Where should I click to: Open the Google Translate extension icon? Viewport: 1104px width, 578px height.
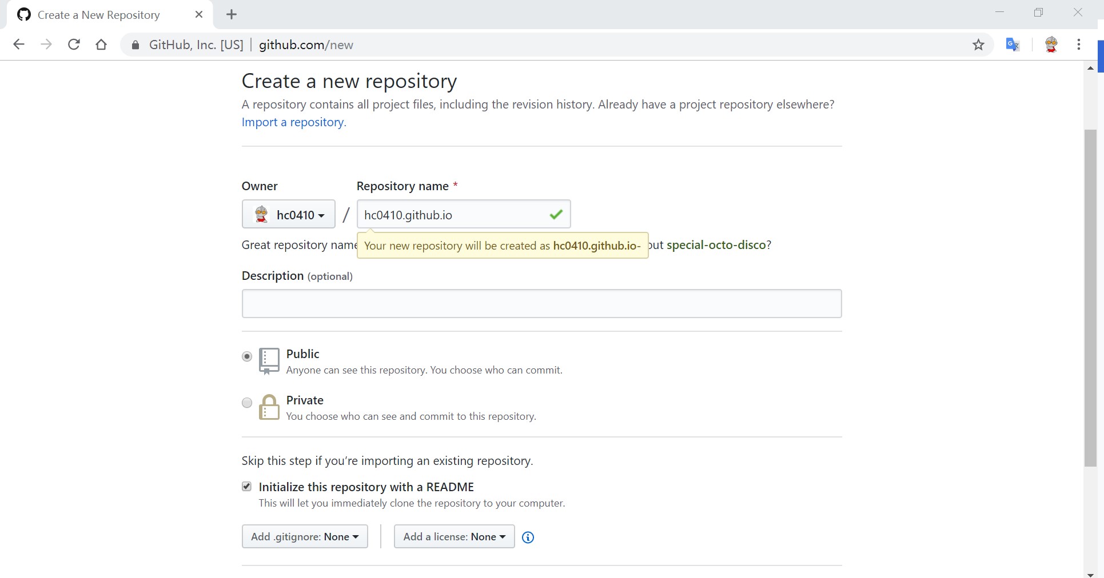(x=1013, y=45)
